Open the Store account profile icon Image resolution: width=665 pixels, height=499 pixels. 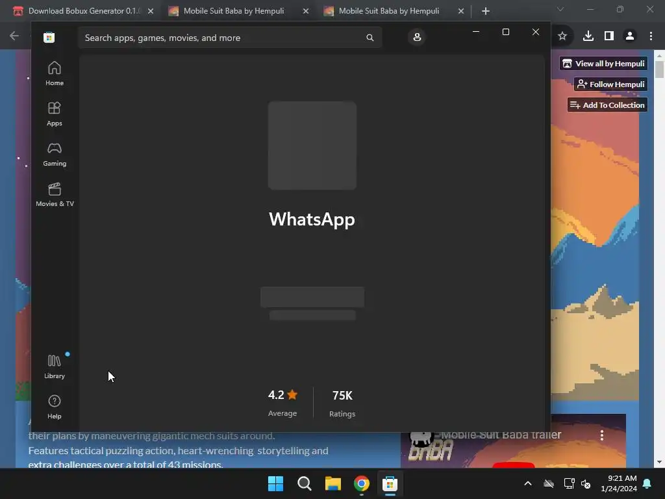[417, 37]
